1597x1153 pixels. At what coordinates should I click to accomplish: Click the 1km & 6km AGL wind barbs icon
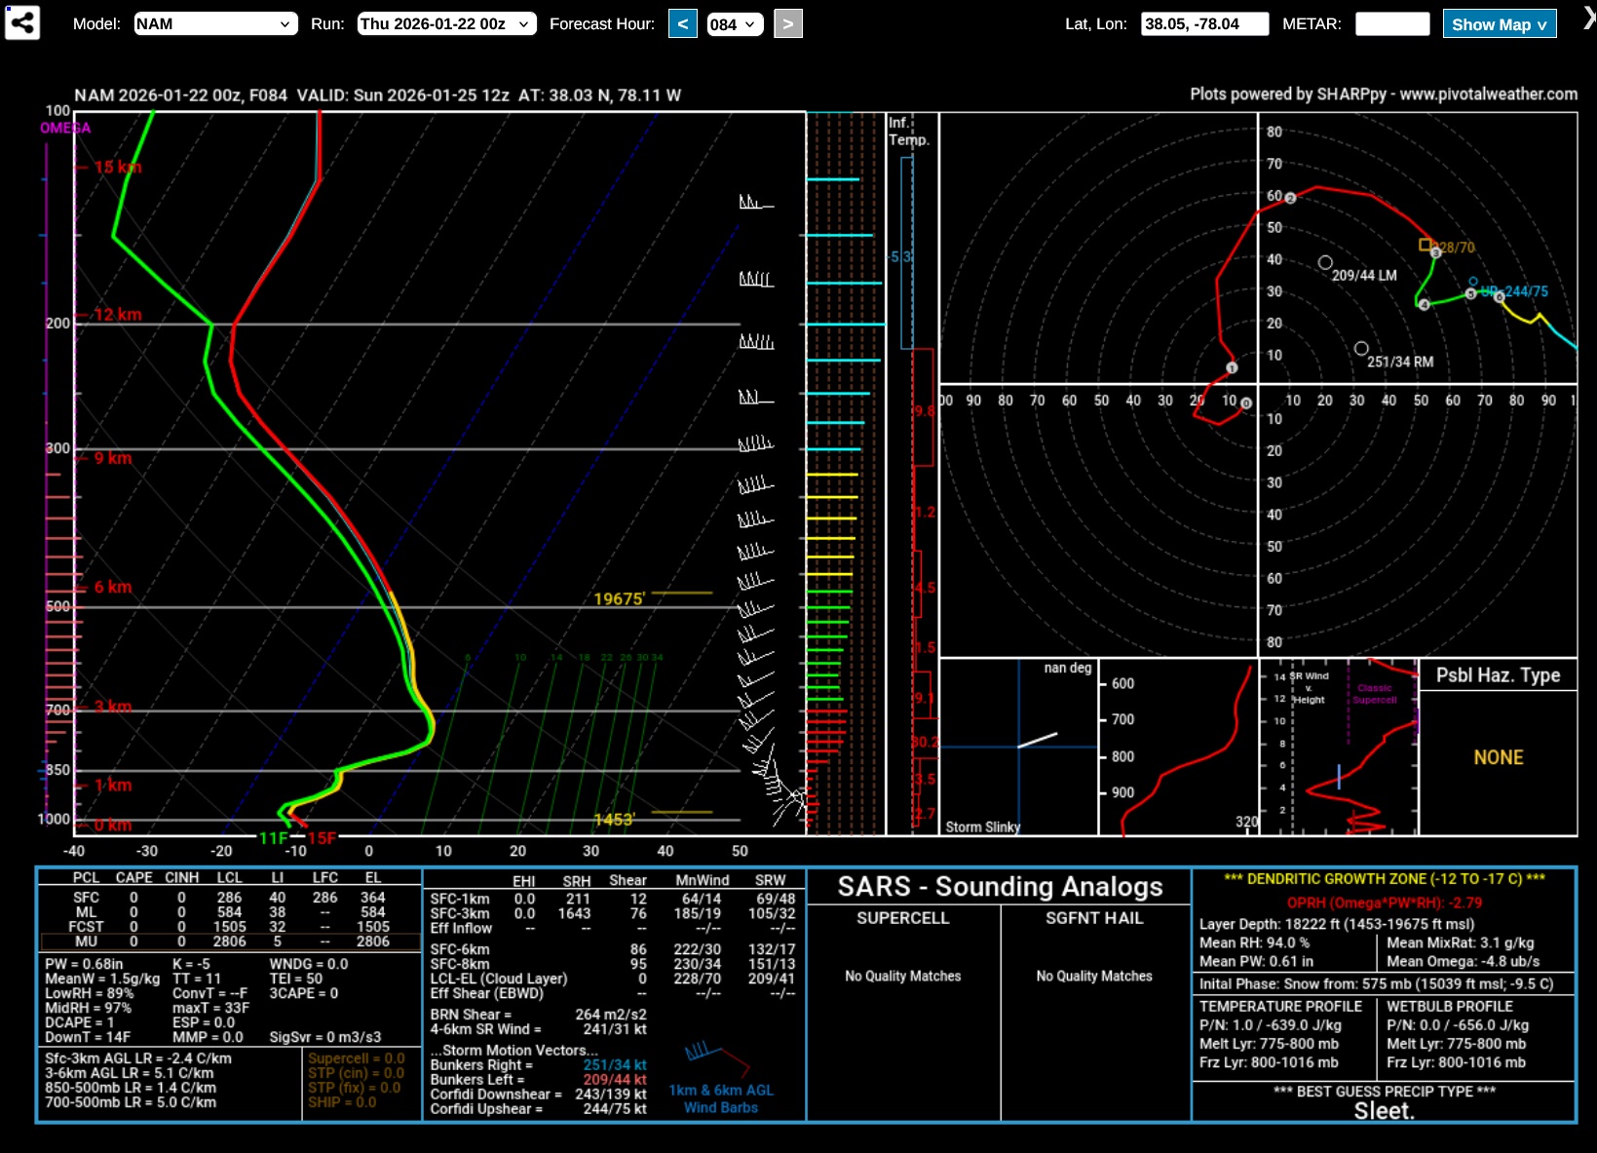(718, 1057)
